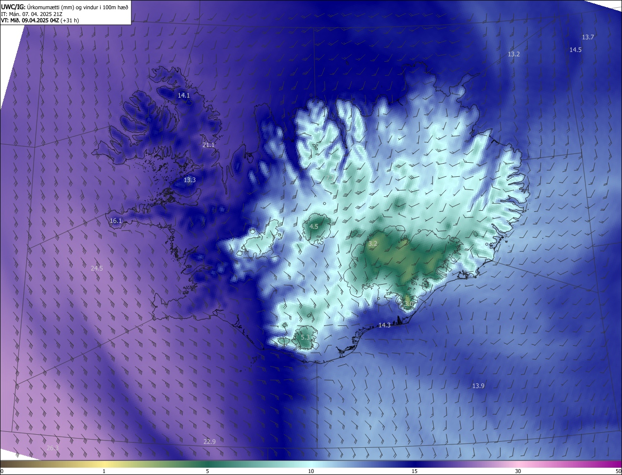Click the 13.3 value label

[x=190, y=180]
